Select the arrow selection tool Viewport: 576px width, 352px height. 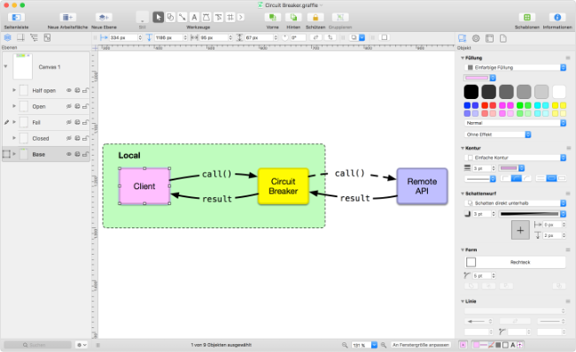click(159, 17)
